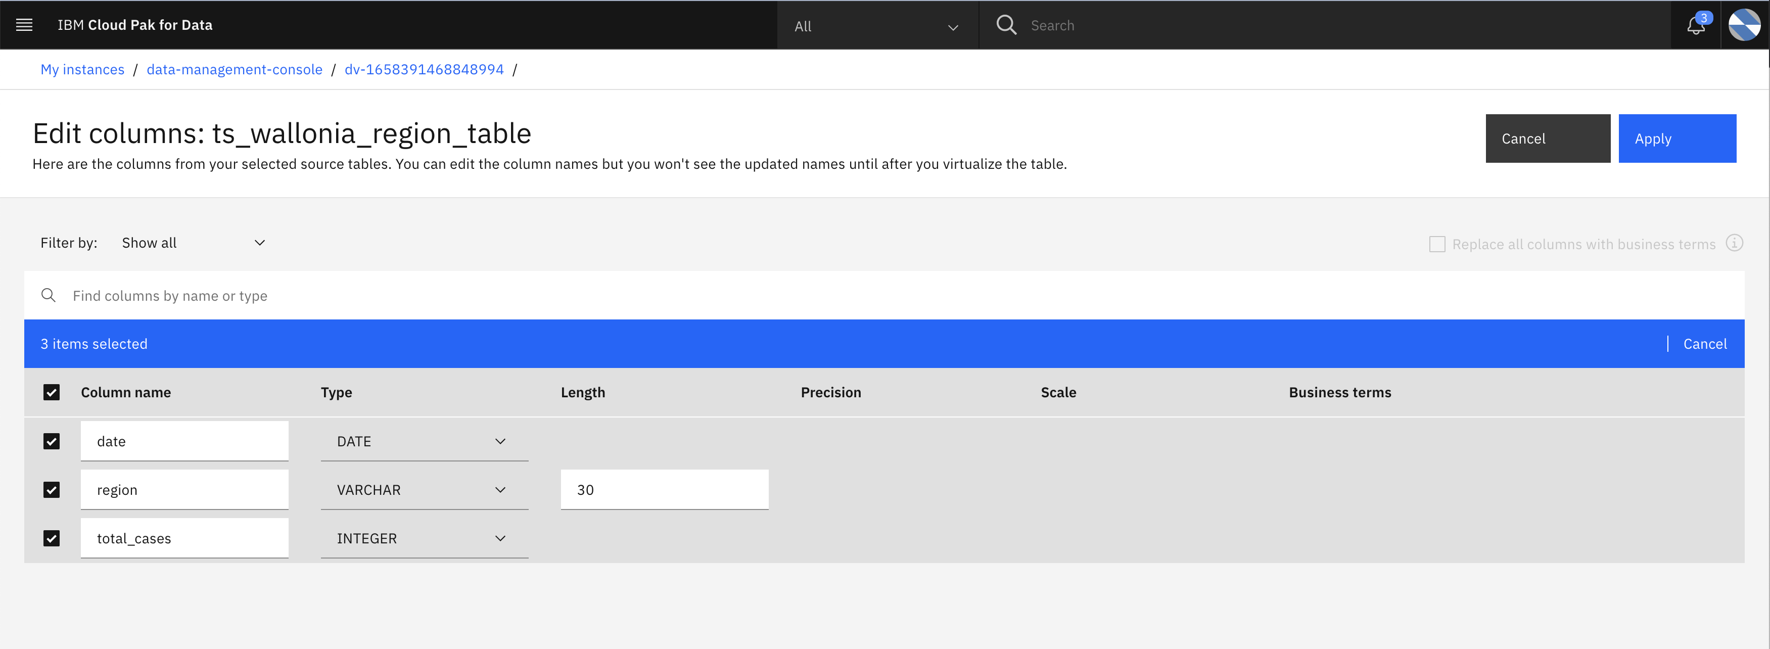Screen dimensions: 1770x649
Task: Uncheck the date column checkbox
Action: point(52,441)
